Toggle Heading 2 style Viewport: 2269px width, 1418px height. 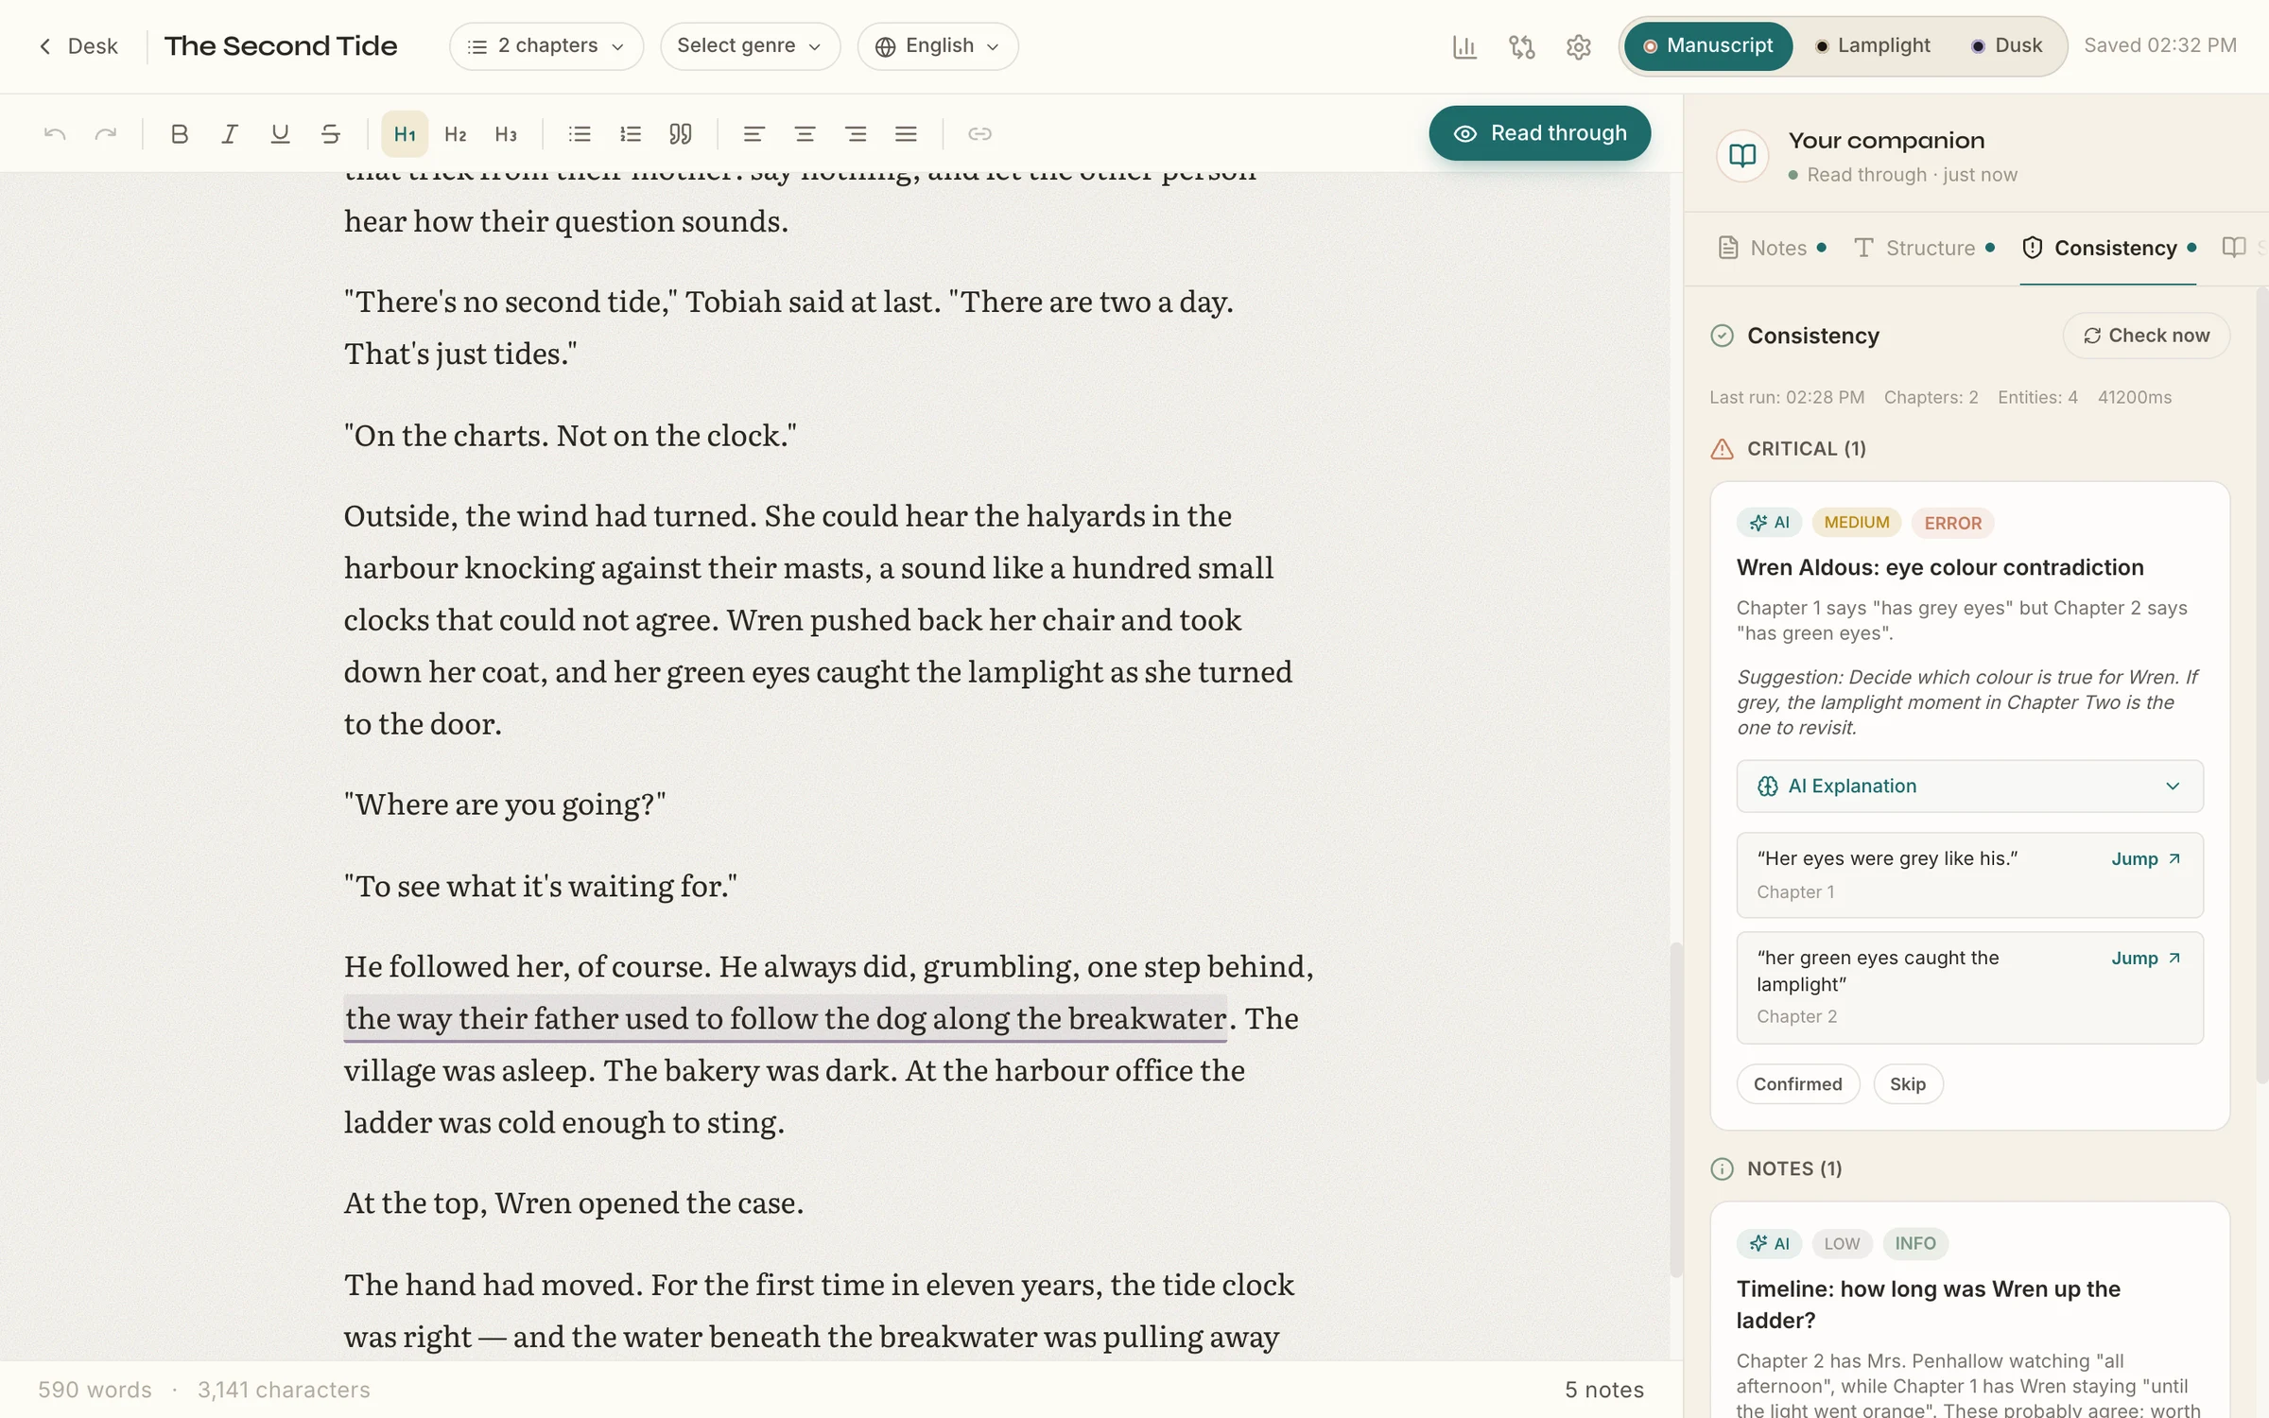(x=456, y=134)
